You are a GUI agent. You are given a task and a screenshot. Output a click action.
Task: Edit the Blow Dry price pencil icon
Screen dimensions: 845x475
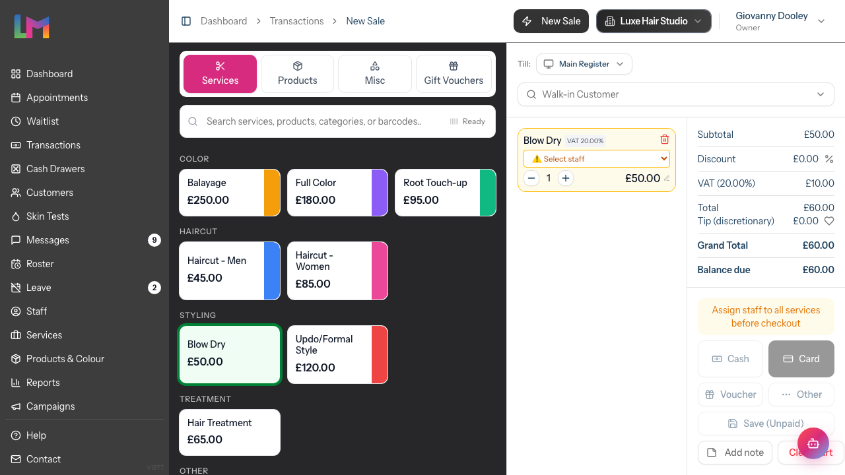tap(667, 178)
